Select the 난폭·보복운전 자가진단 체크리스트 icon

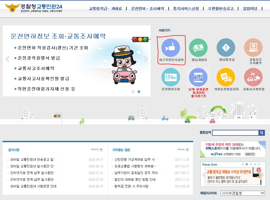[x=198, y=77]
